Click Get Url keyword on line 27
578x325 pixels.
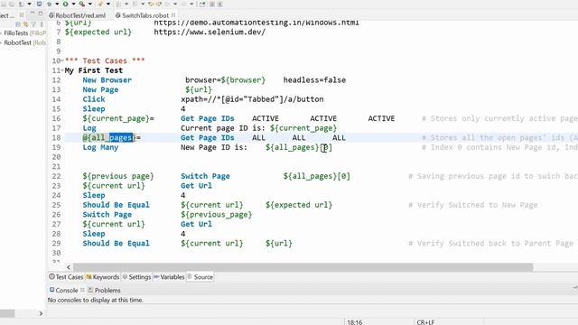point(196,224)
